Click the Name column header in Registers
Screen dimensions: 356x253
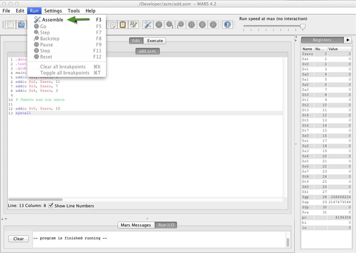[307, 49]
